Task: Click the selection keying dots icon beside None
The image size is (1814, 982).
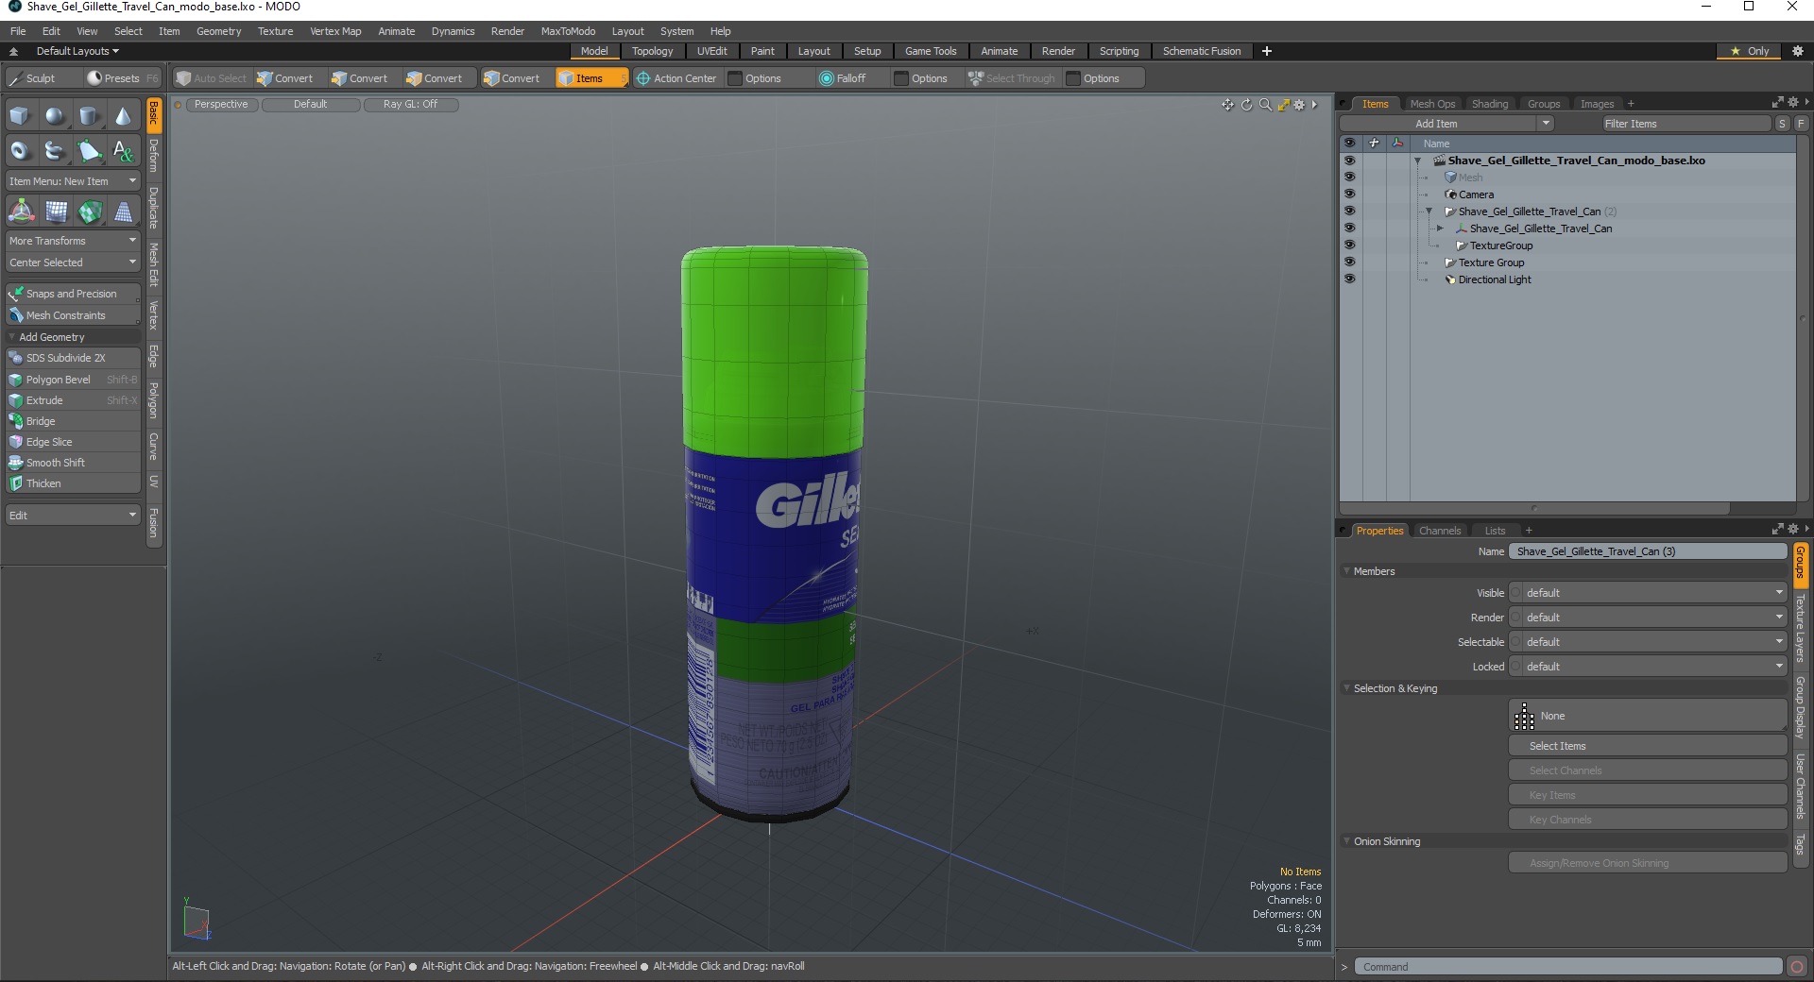Action: tap(1524, 717)
